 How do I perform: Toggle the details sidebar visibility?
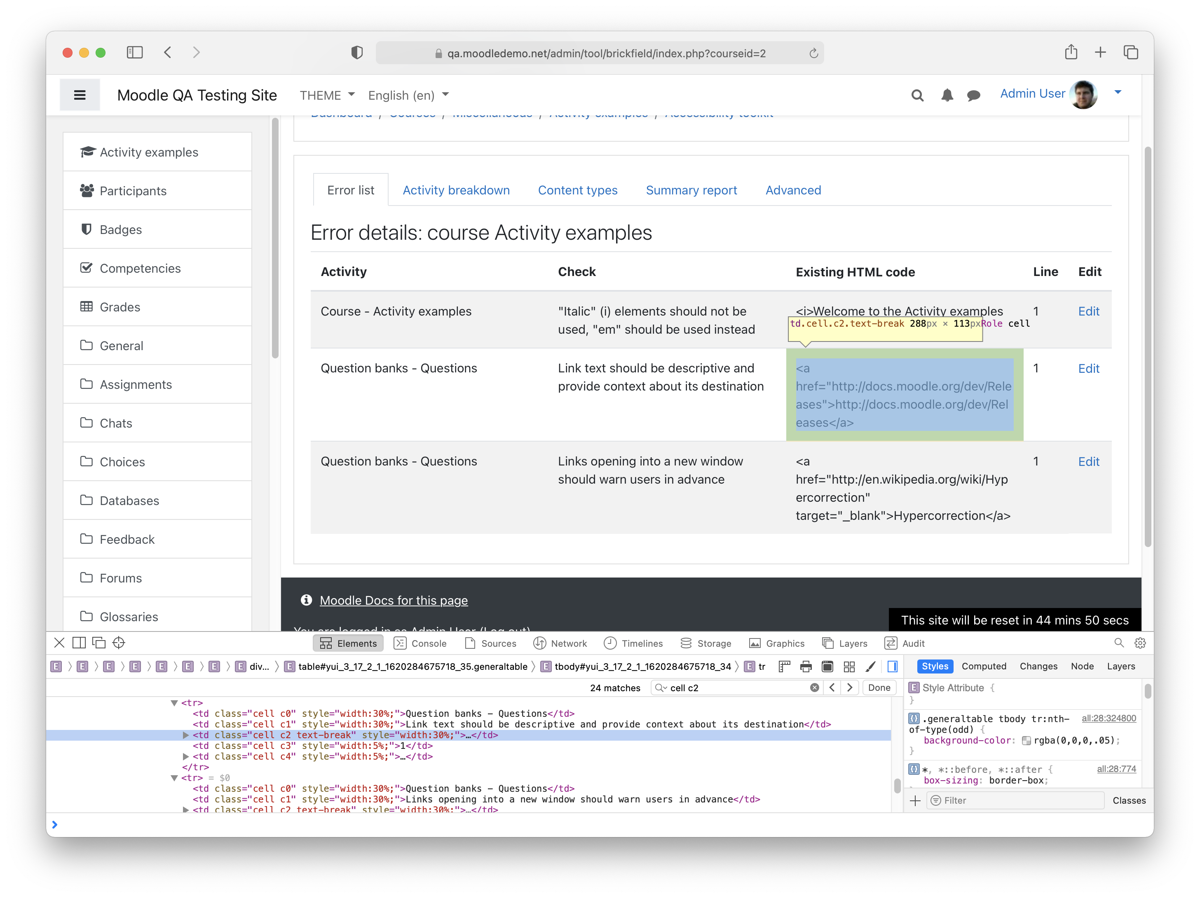(893, 666)
